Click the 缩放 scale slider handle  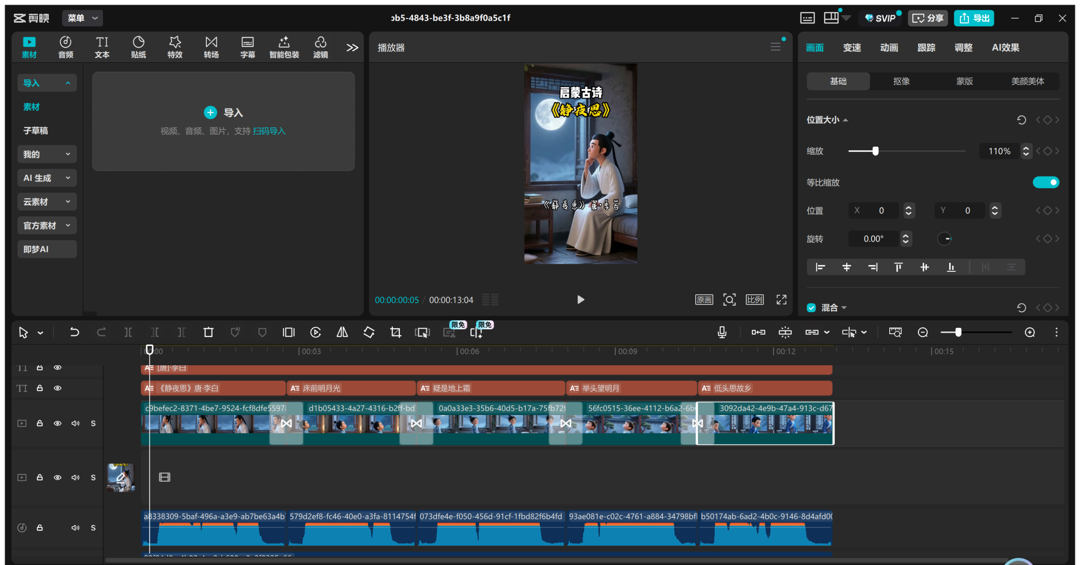pyautogui.click(x=875, y=151)
